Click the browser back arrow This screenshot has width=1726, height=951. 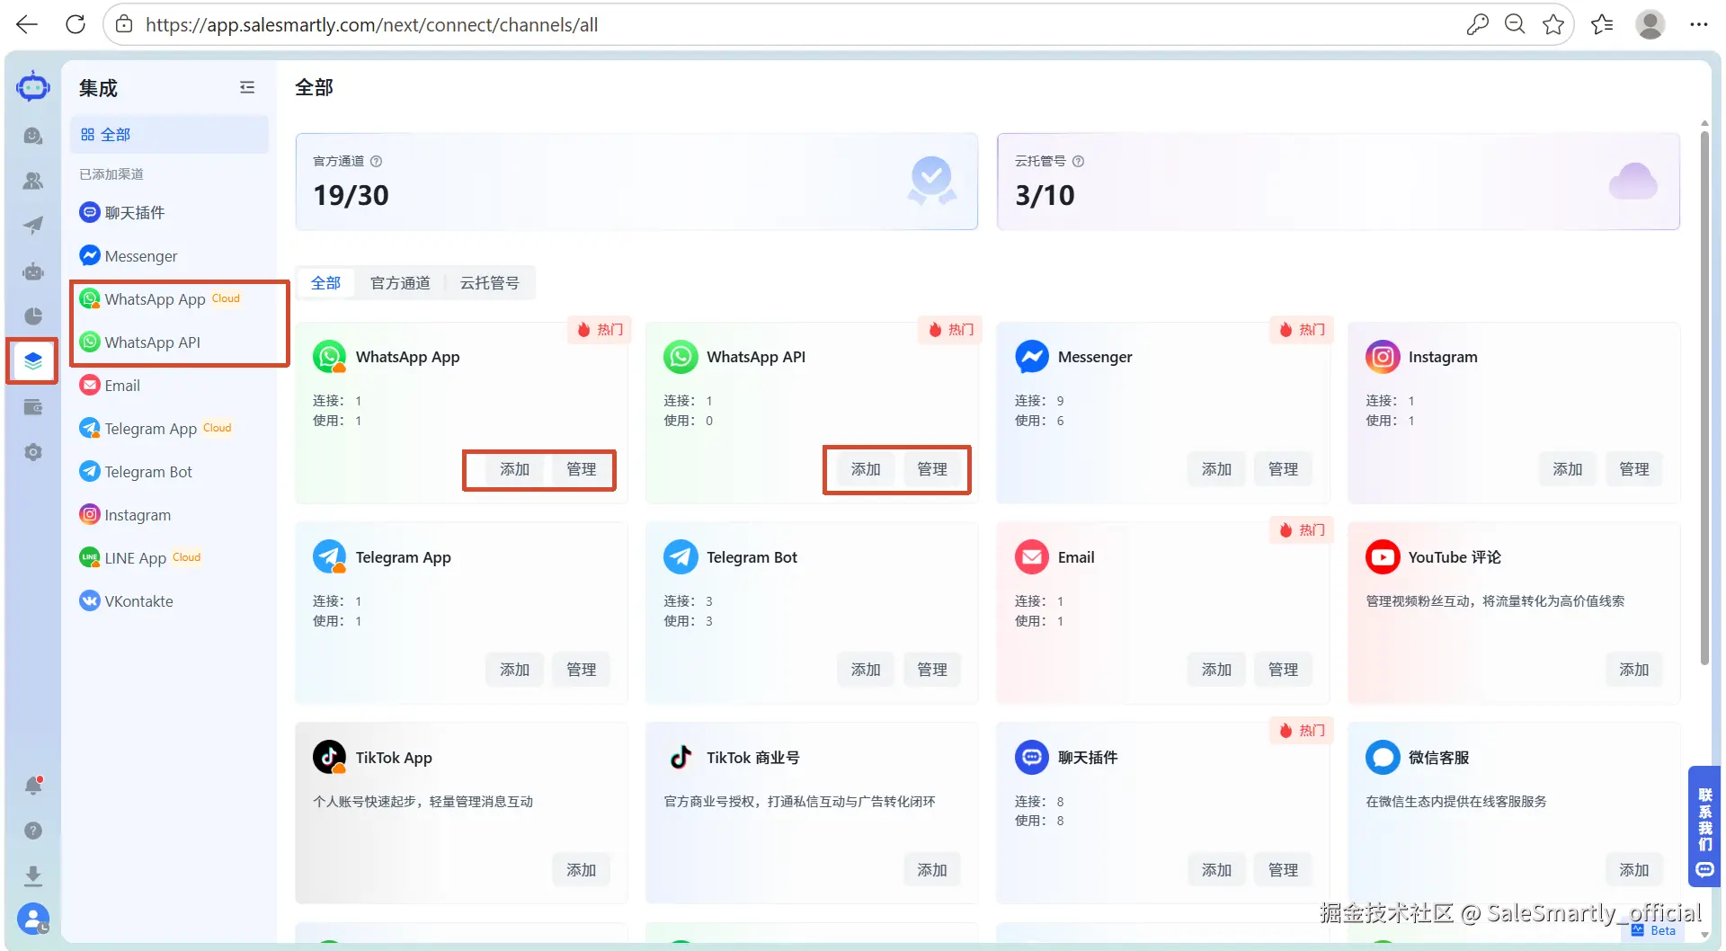point(27,24)
